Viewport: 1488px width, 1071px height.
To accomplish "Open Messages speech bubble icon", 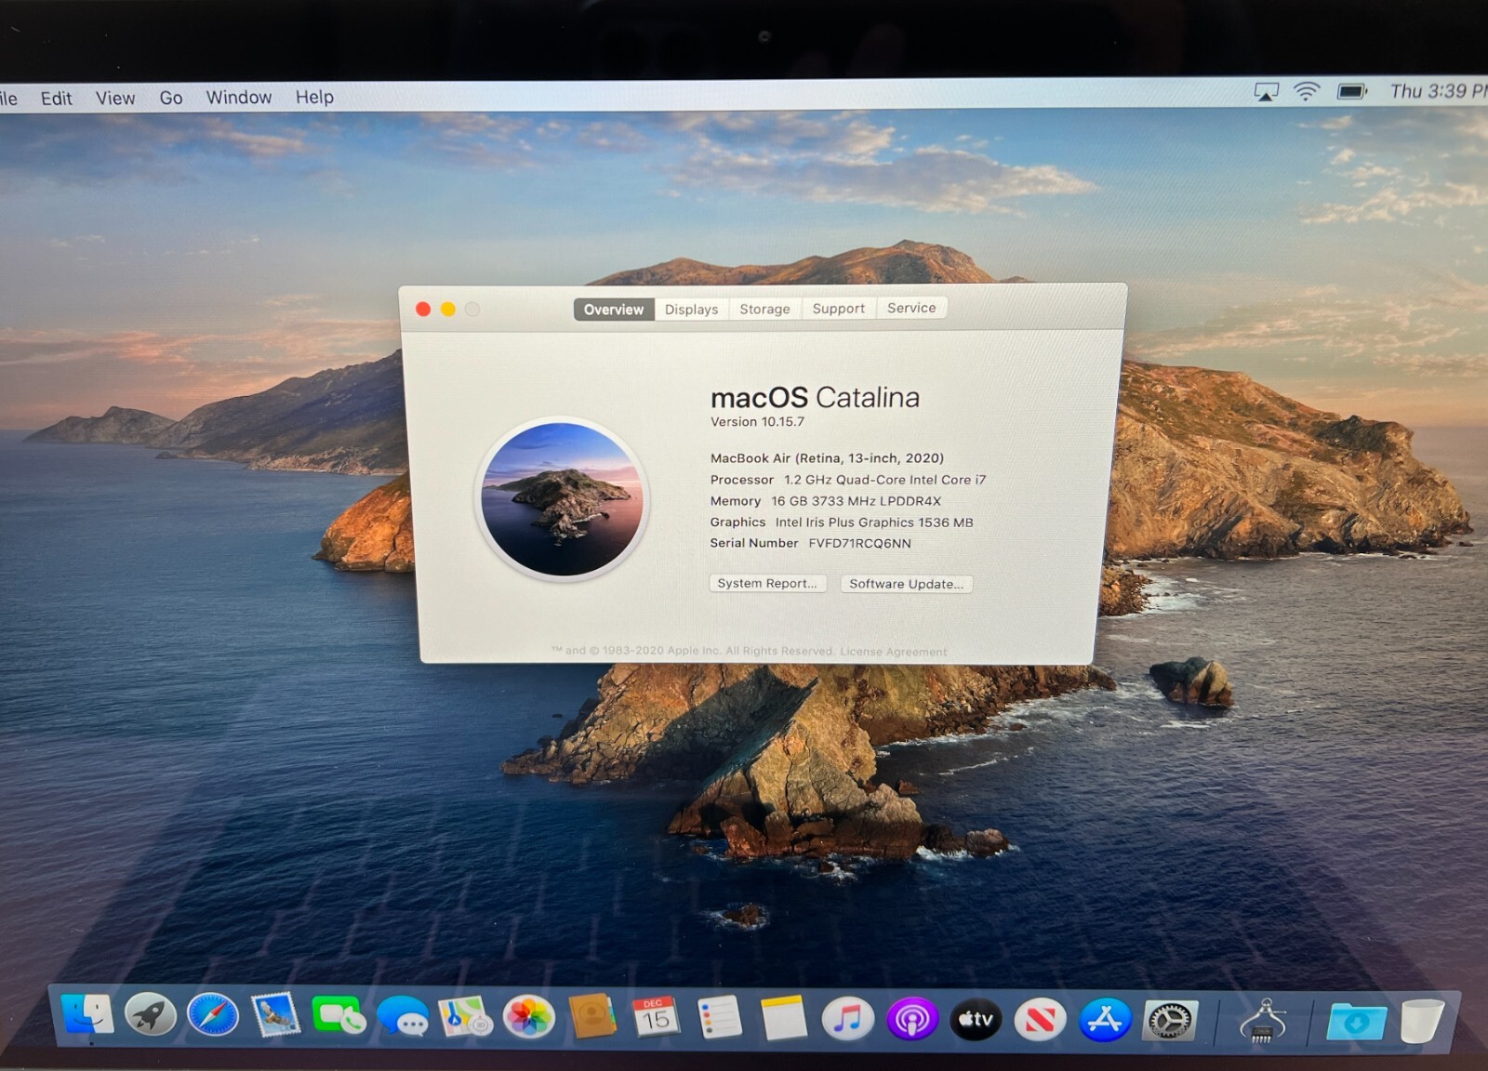I will [403, 1017].
